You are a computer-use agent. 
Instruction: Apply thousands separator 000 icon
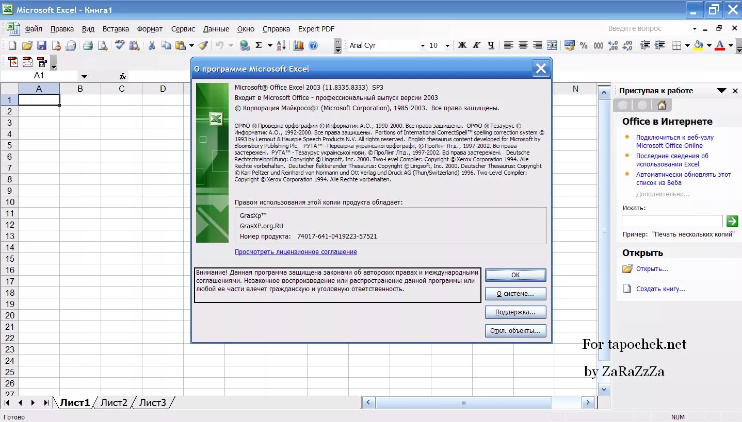598,45
